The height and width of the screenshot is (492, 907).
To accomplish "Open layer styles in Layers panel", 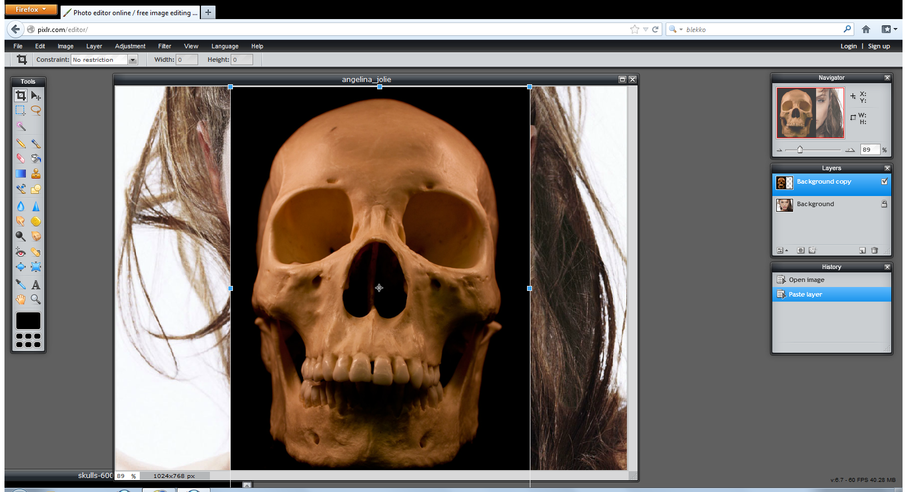I will [812, 250].
